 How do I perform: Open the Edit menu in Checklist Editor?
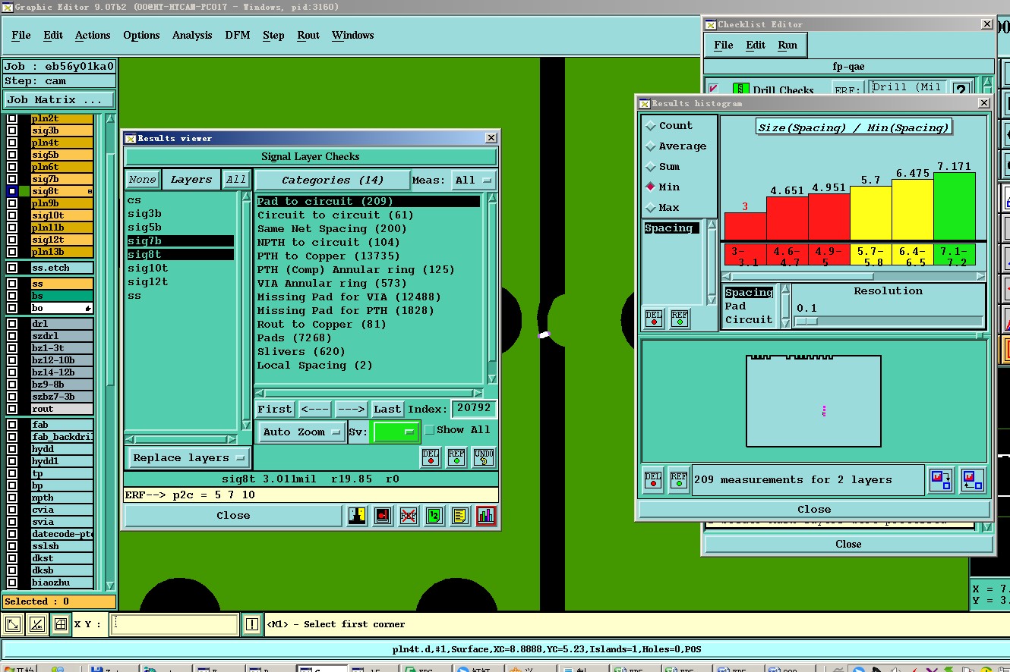[756, 46]
